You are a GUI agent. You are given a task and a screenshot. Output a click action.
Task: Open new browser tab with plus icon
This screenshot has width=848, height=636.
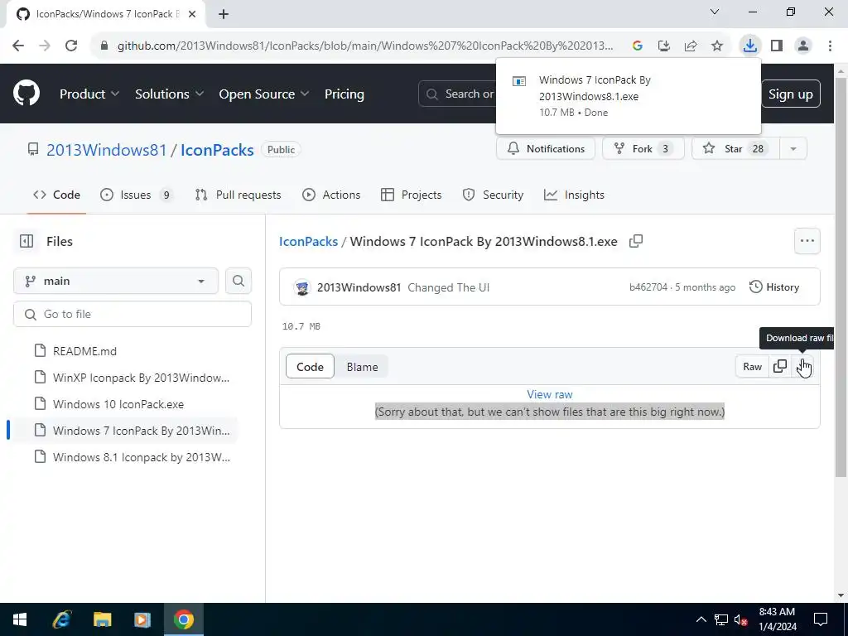click(224, 14)
